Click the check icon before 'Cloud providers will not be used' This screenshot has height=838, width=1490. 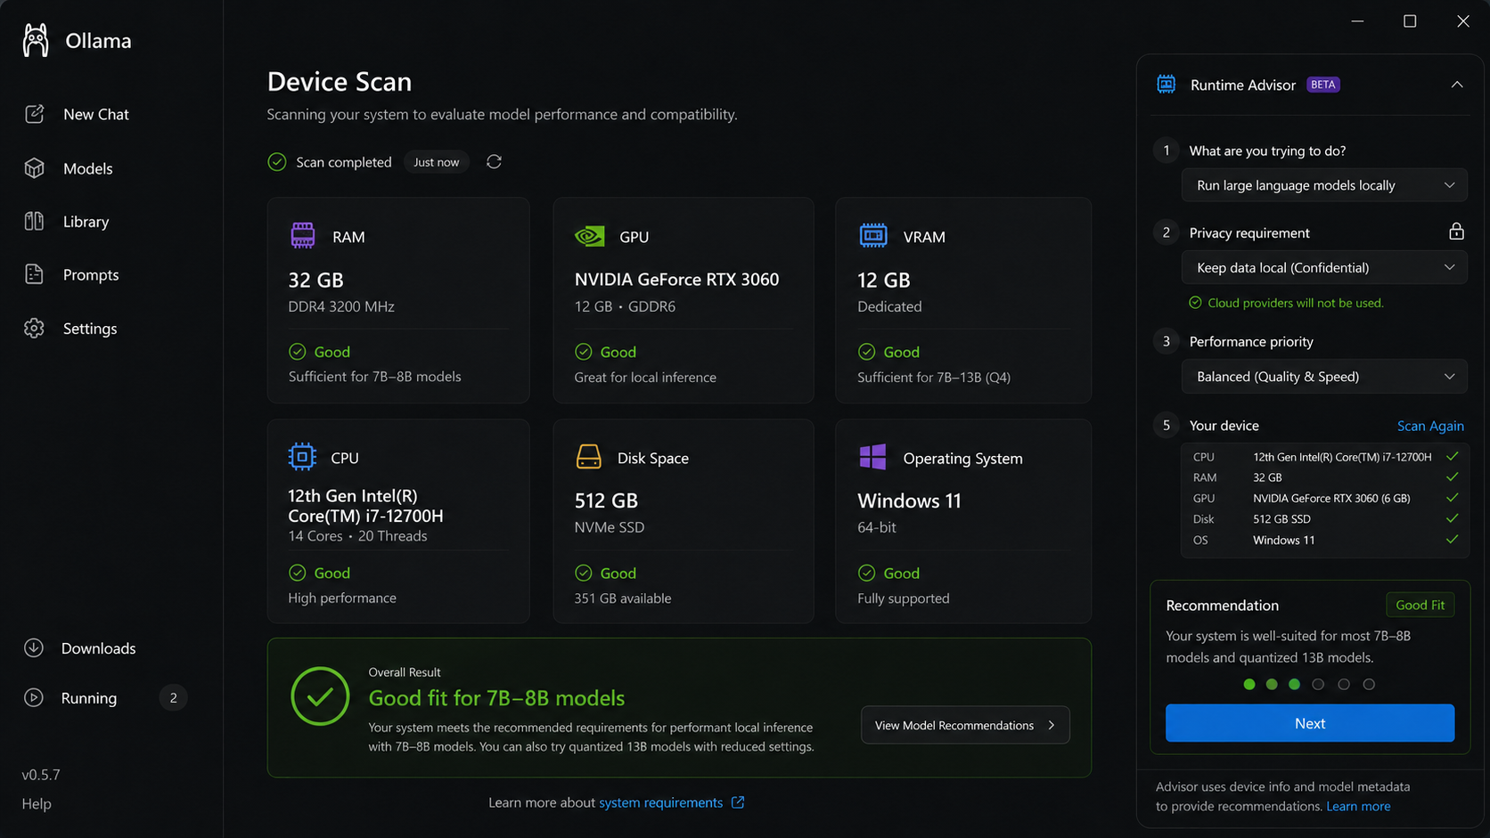[1195, 303]
